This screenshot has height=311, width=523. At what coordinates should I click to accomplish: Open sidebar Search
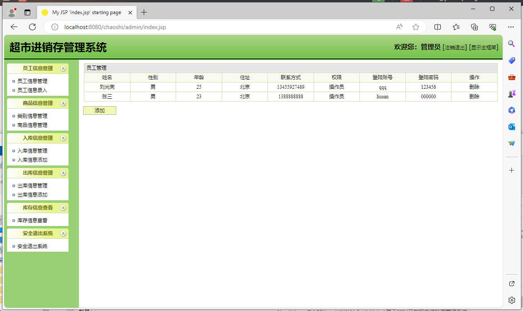point(512,44)
